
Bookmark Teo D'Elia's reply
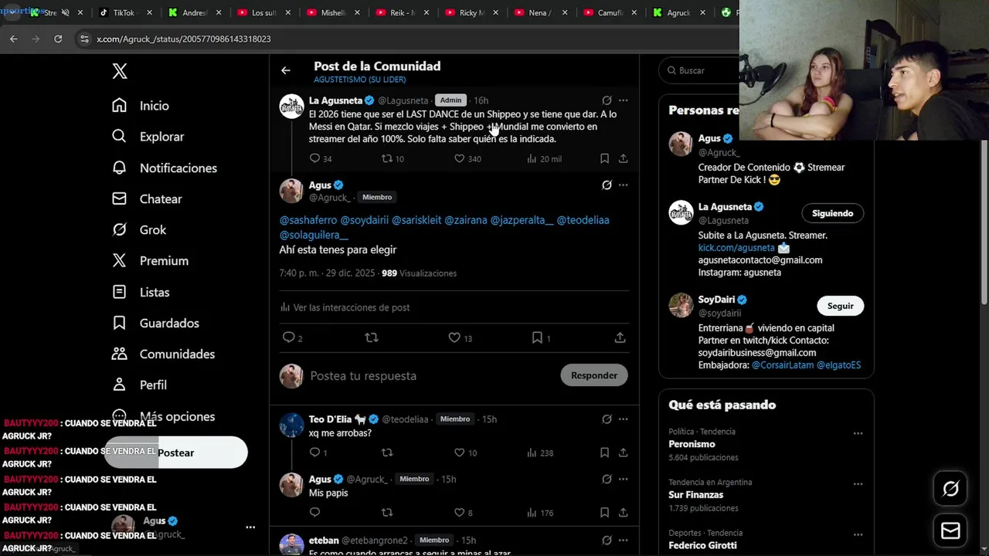[x=604, y=453]
